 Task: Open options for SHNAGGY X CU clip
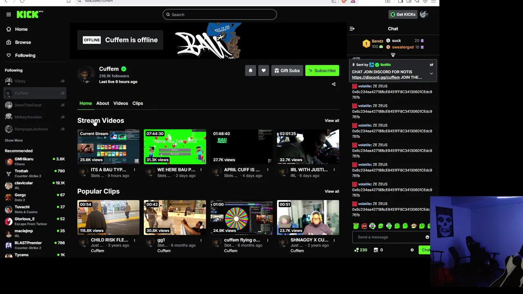pyautogui.click(x=334, y=241)
